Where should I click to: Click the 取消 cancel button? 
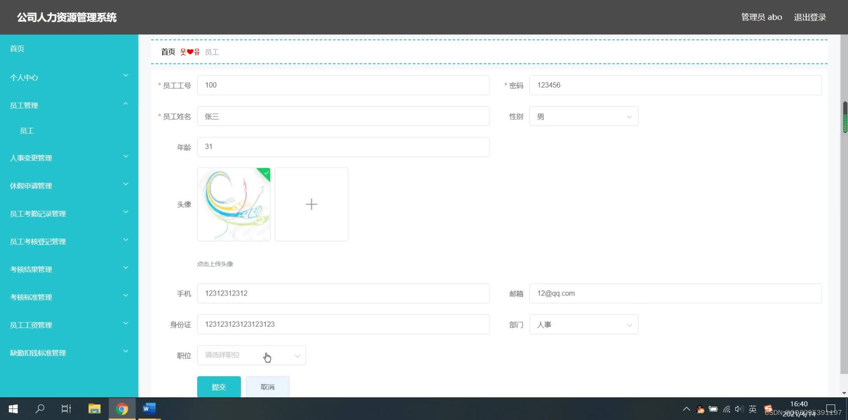pos(268,387)
